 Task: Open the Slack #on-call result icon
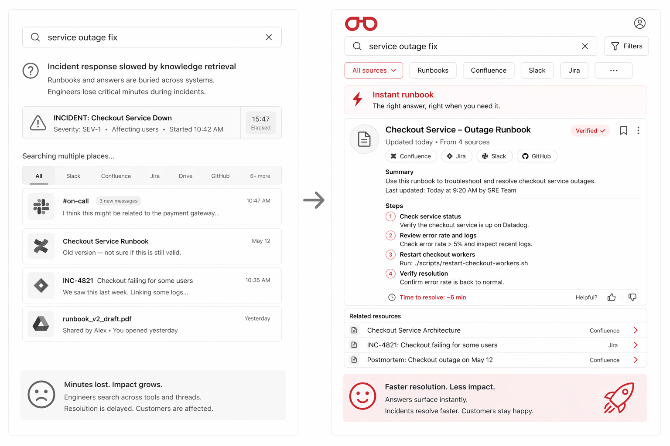41,206
